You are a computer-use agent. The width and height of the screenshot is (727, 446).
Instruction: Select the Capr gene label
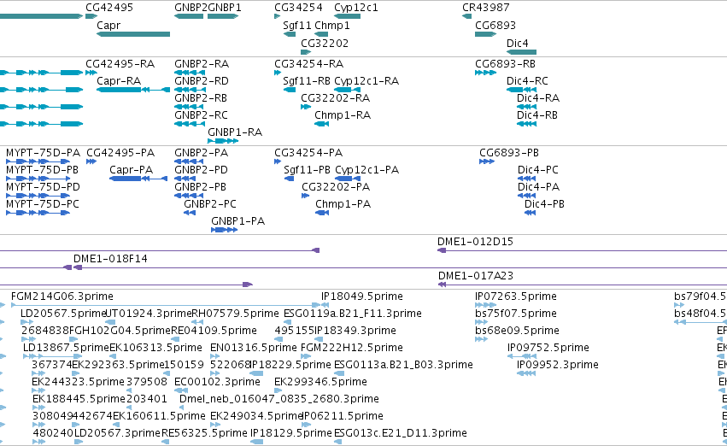(108, 26)
